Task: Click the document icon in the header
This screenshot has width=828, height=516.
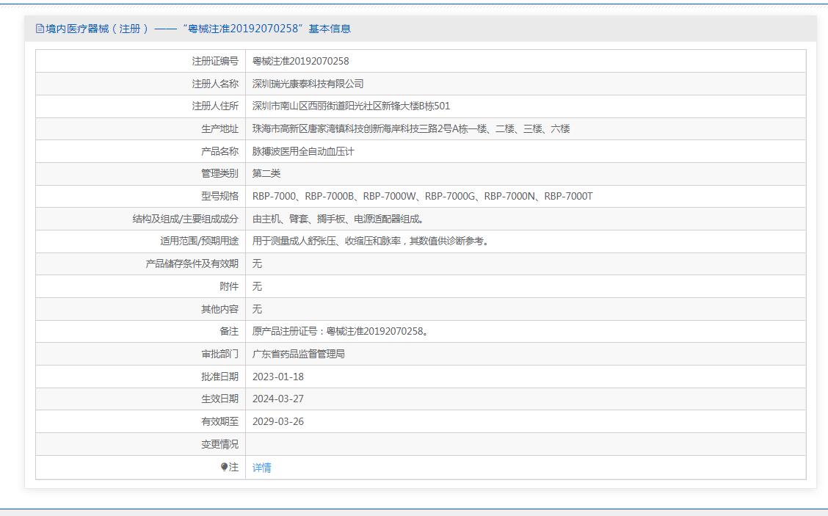Action: click(x=40, y=29)
